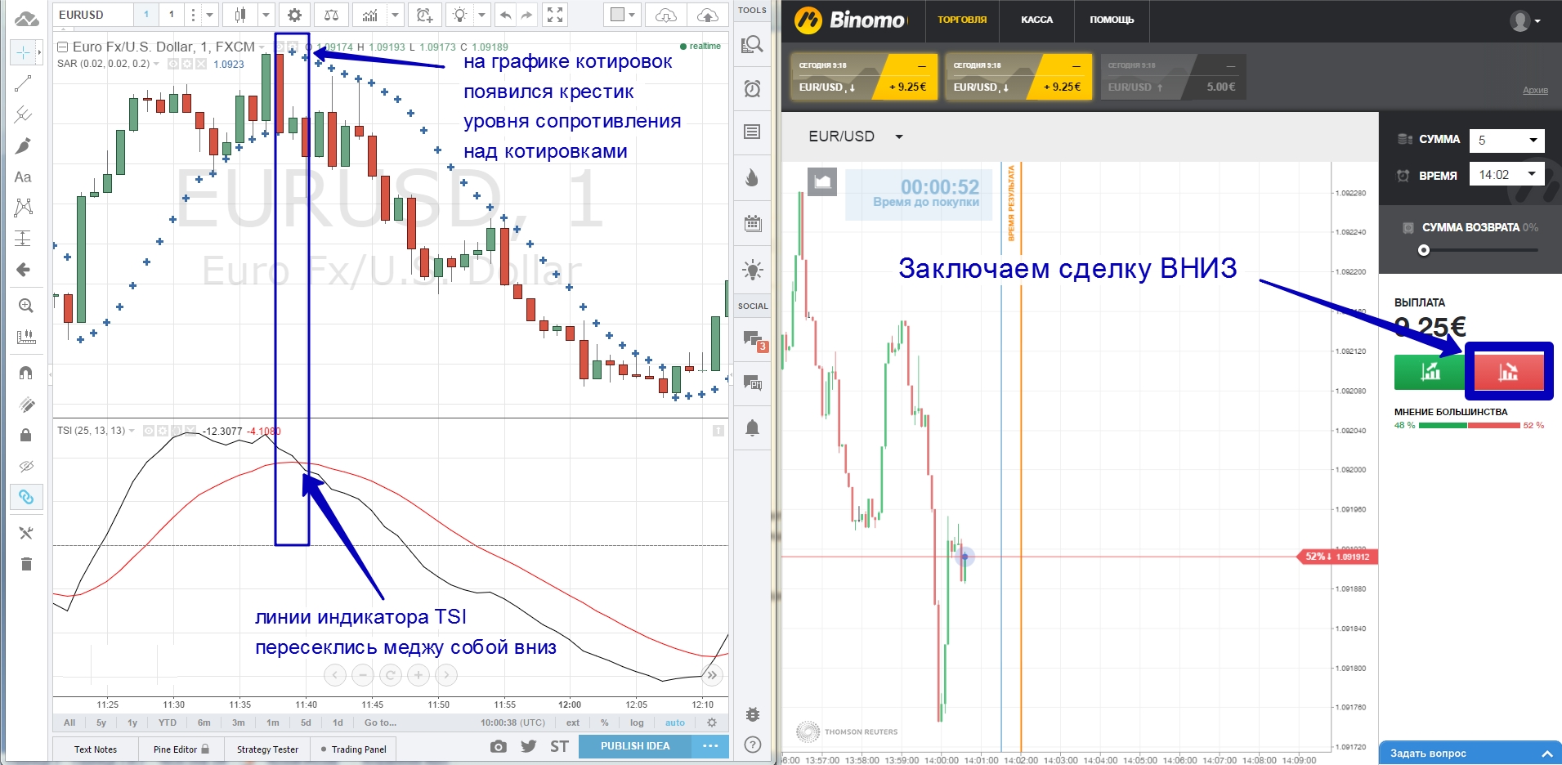Select the back arrow icon tool
Viewport: 1562px width, 765px height.
[23, 270]
